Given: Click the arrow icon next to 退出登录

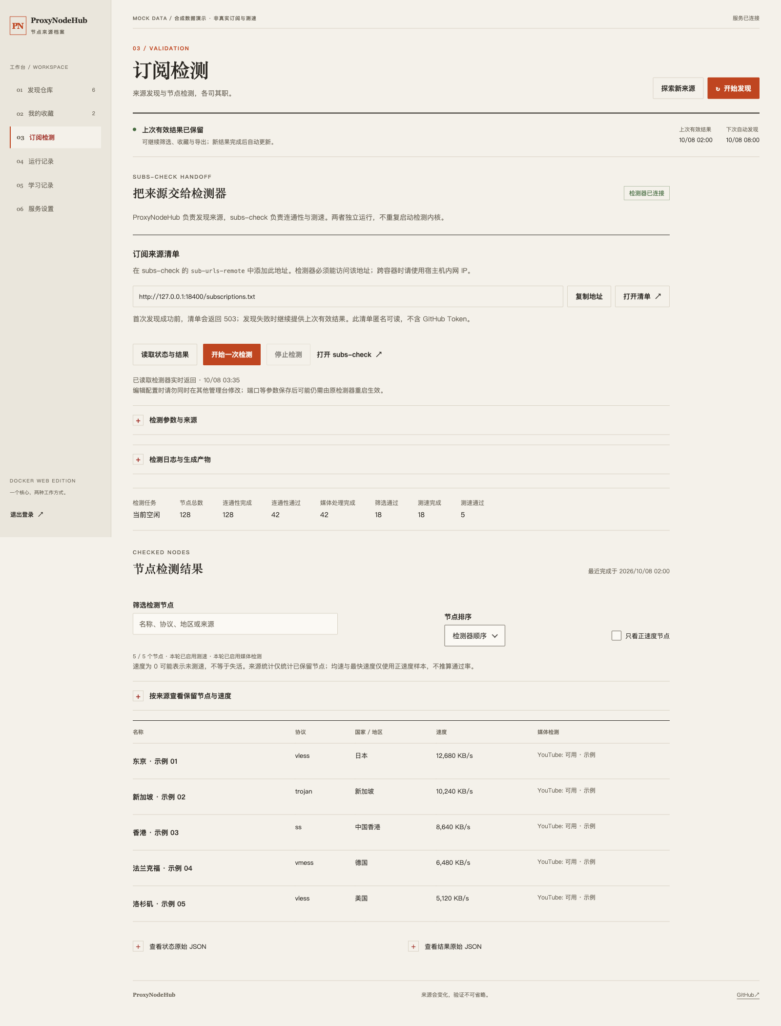Looking at the screenshot, I should (x=41, y=514).
